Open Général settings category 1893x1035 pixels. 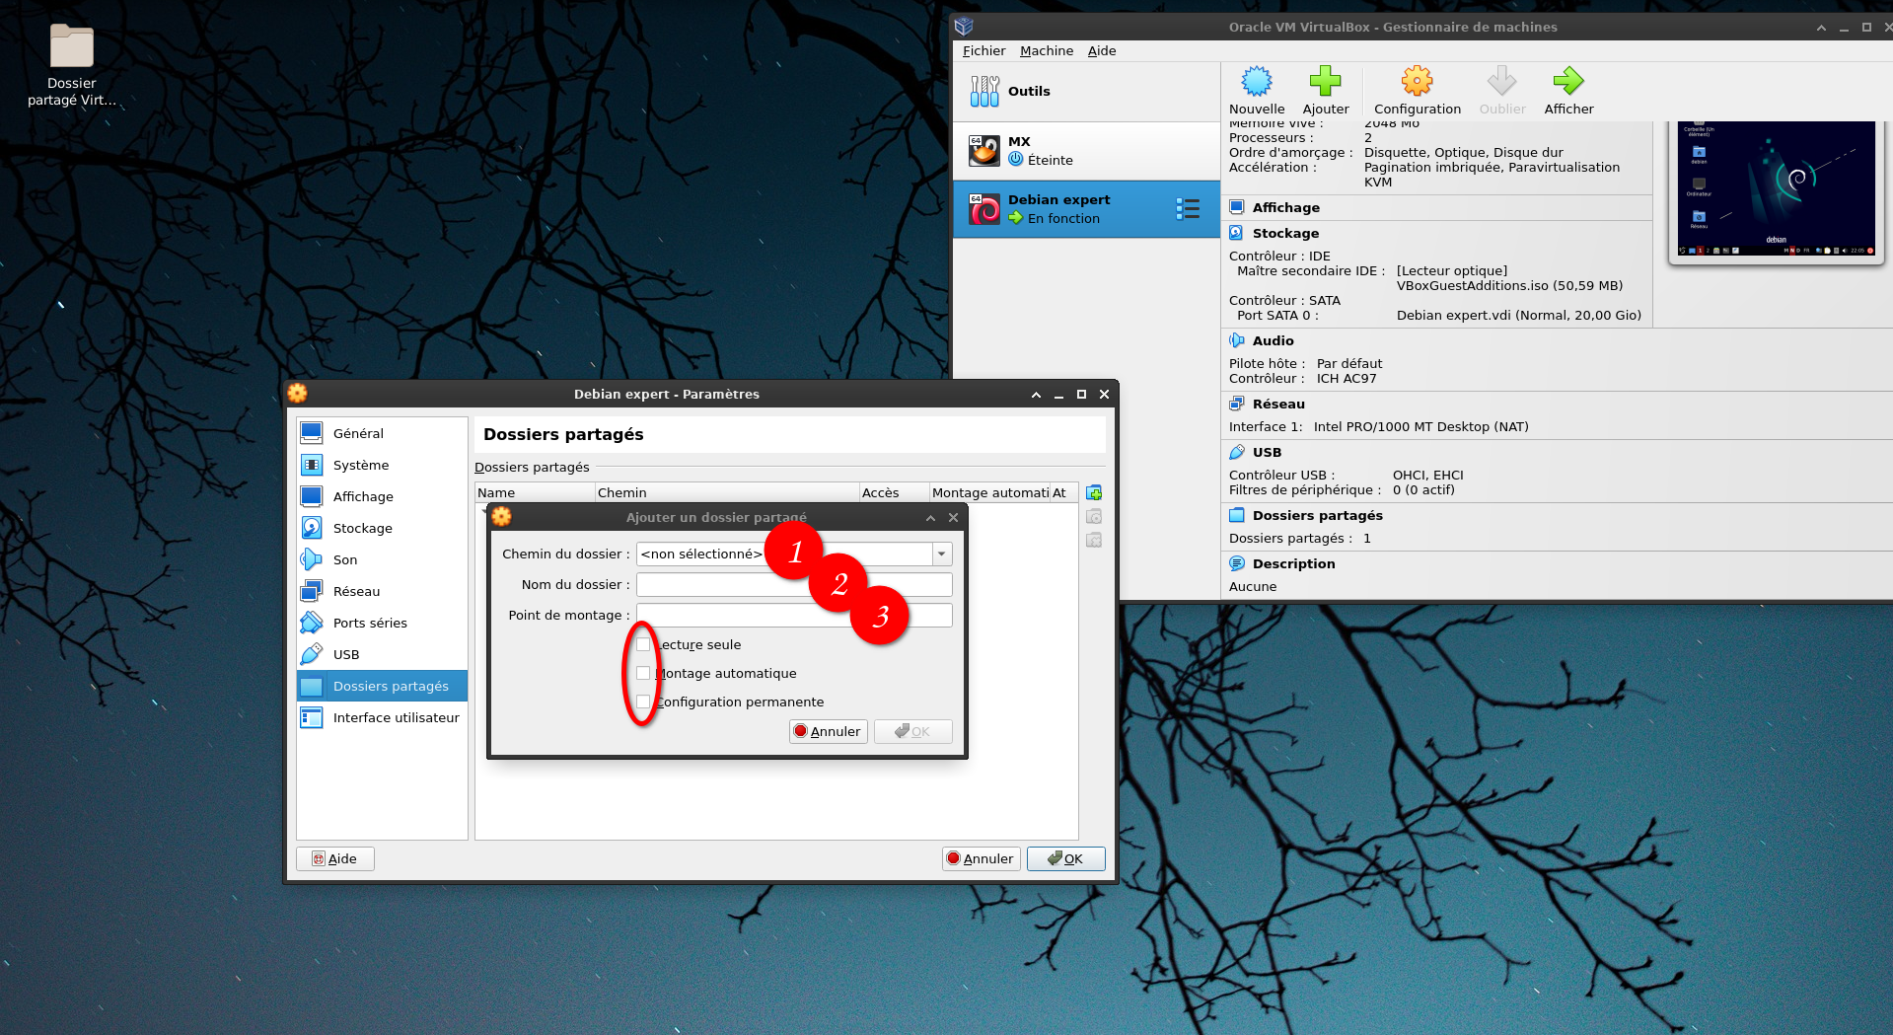[x=382, y=433]
